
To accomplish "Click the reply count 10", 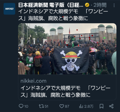I will pyautogui.click(x=26, y=106).
